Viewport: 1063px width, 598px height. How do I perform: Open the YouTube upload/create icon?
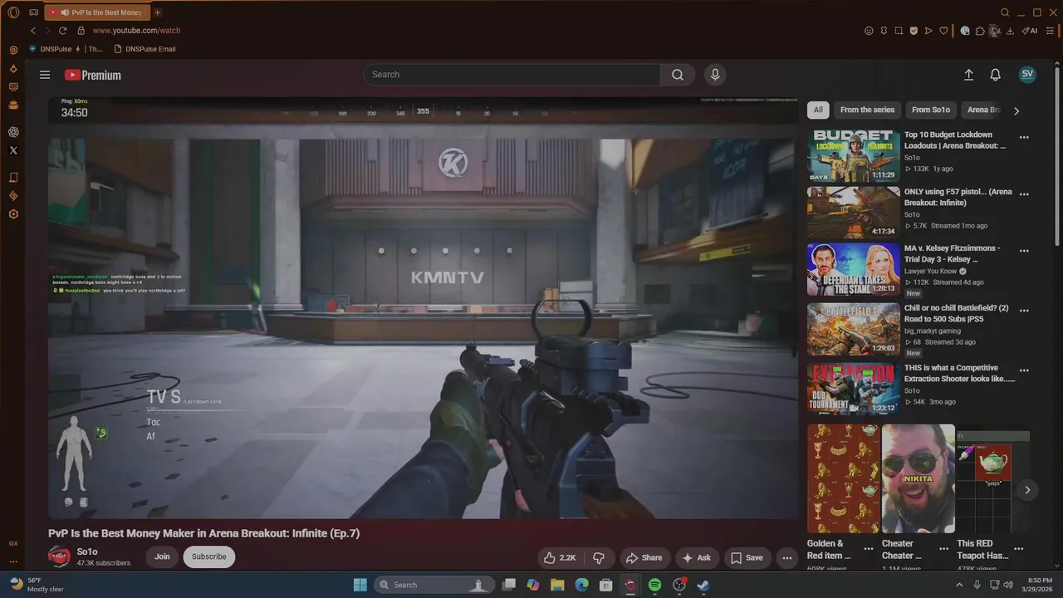tap(968, 75)
